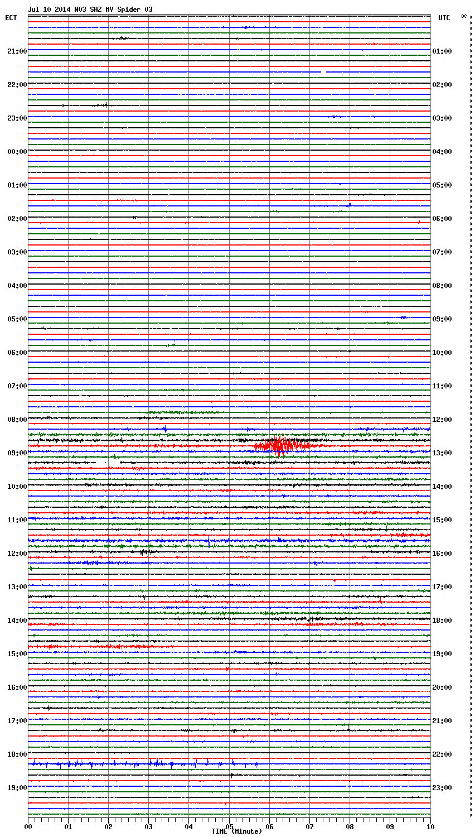The height and width of the screenshot is (837, 475).
Task: Click minute tick label 02 on bottom axis
Action: coord(108,826)
